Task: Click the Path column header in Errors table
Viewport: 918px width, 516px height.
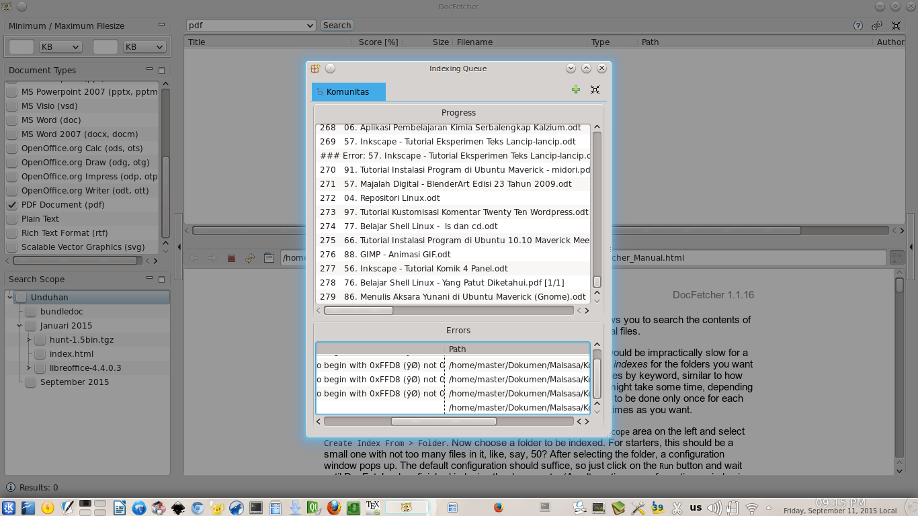Action: [x=517, y=349]
